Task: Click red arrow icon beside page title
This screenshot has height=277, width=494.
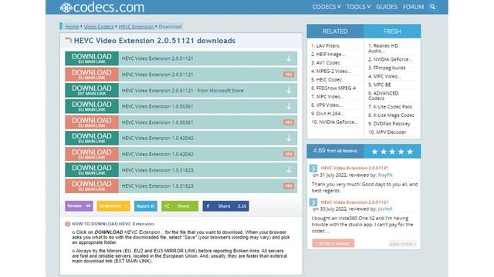Action: (x=68, y=40)
